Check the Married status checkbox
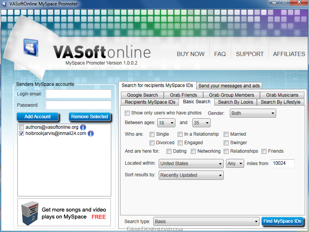This screenshot has height=232, width=309. tap(226, 134)
